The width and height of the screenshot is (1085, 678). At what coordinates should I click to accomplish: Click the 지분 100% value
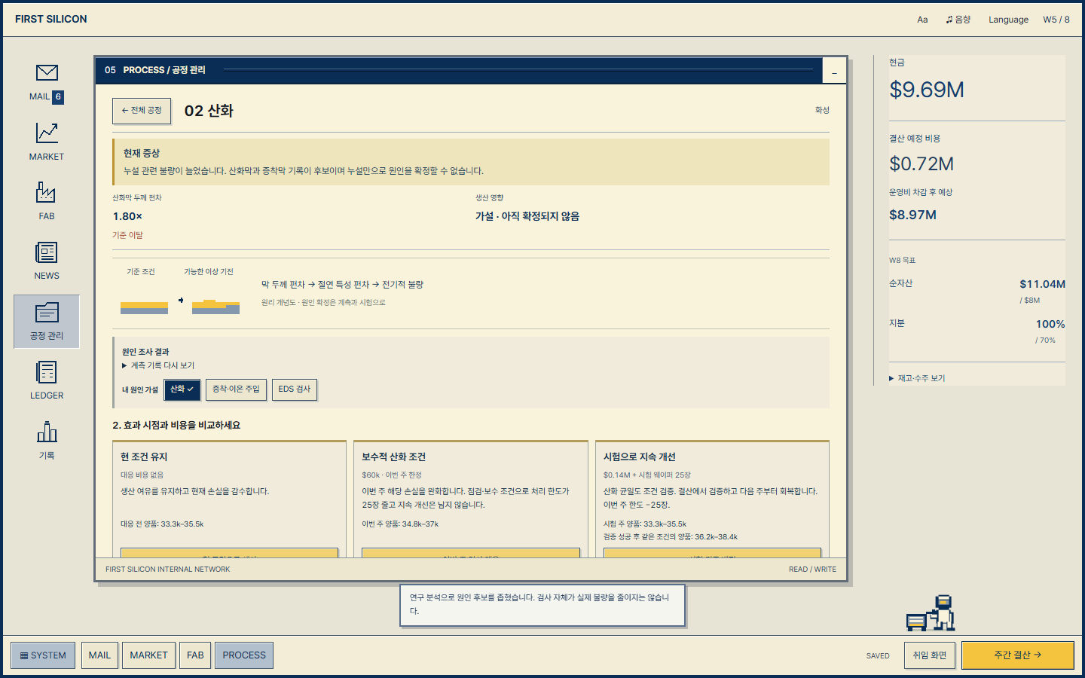point(1050,324)
